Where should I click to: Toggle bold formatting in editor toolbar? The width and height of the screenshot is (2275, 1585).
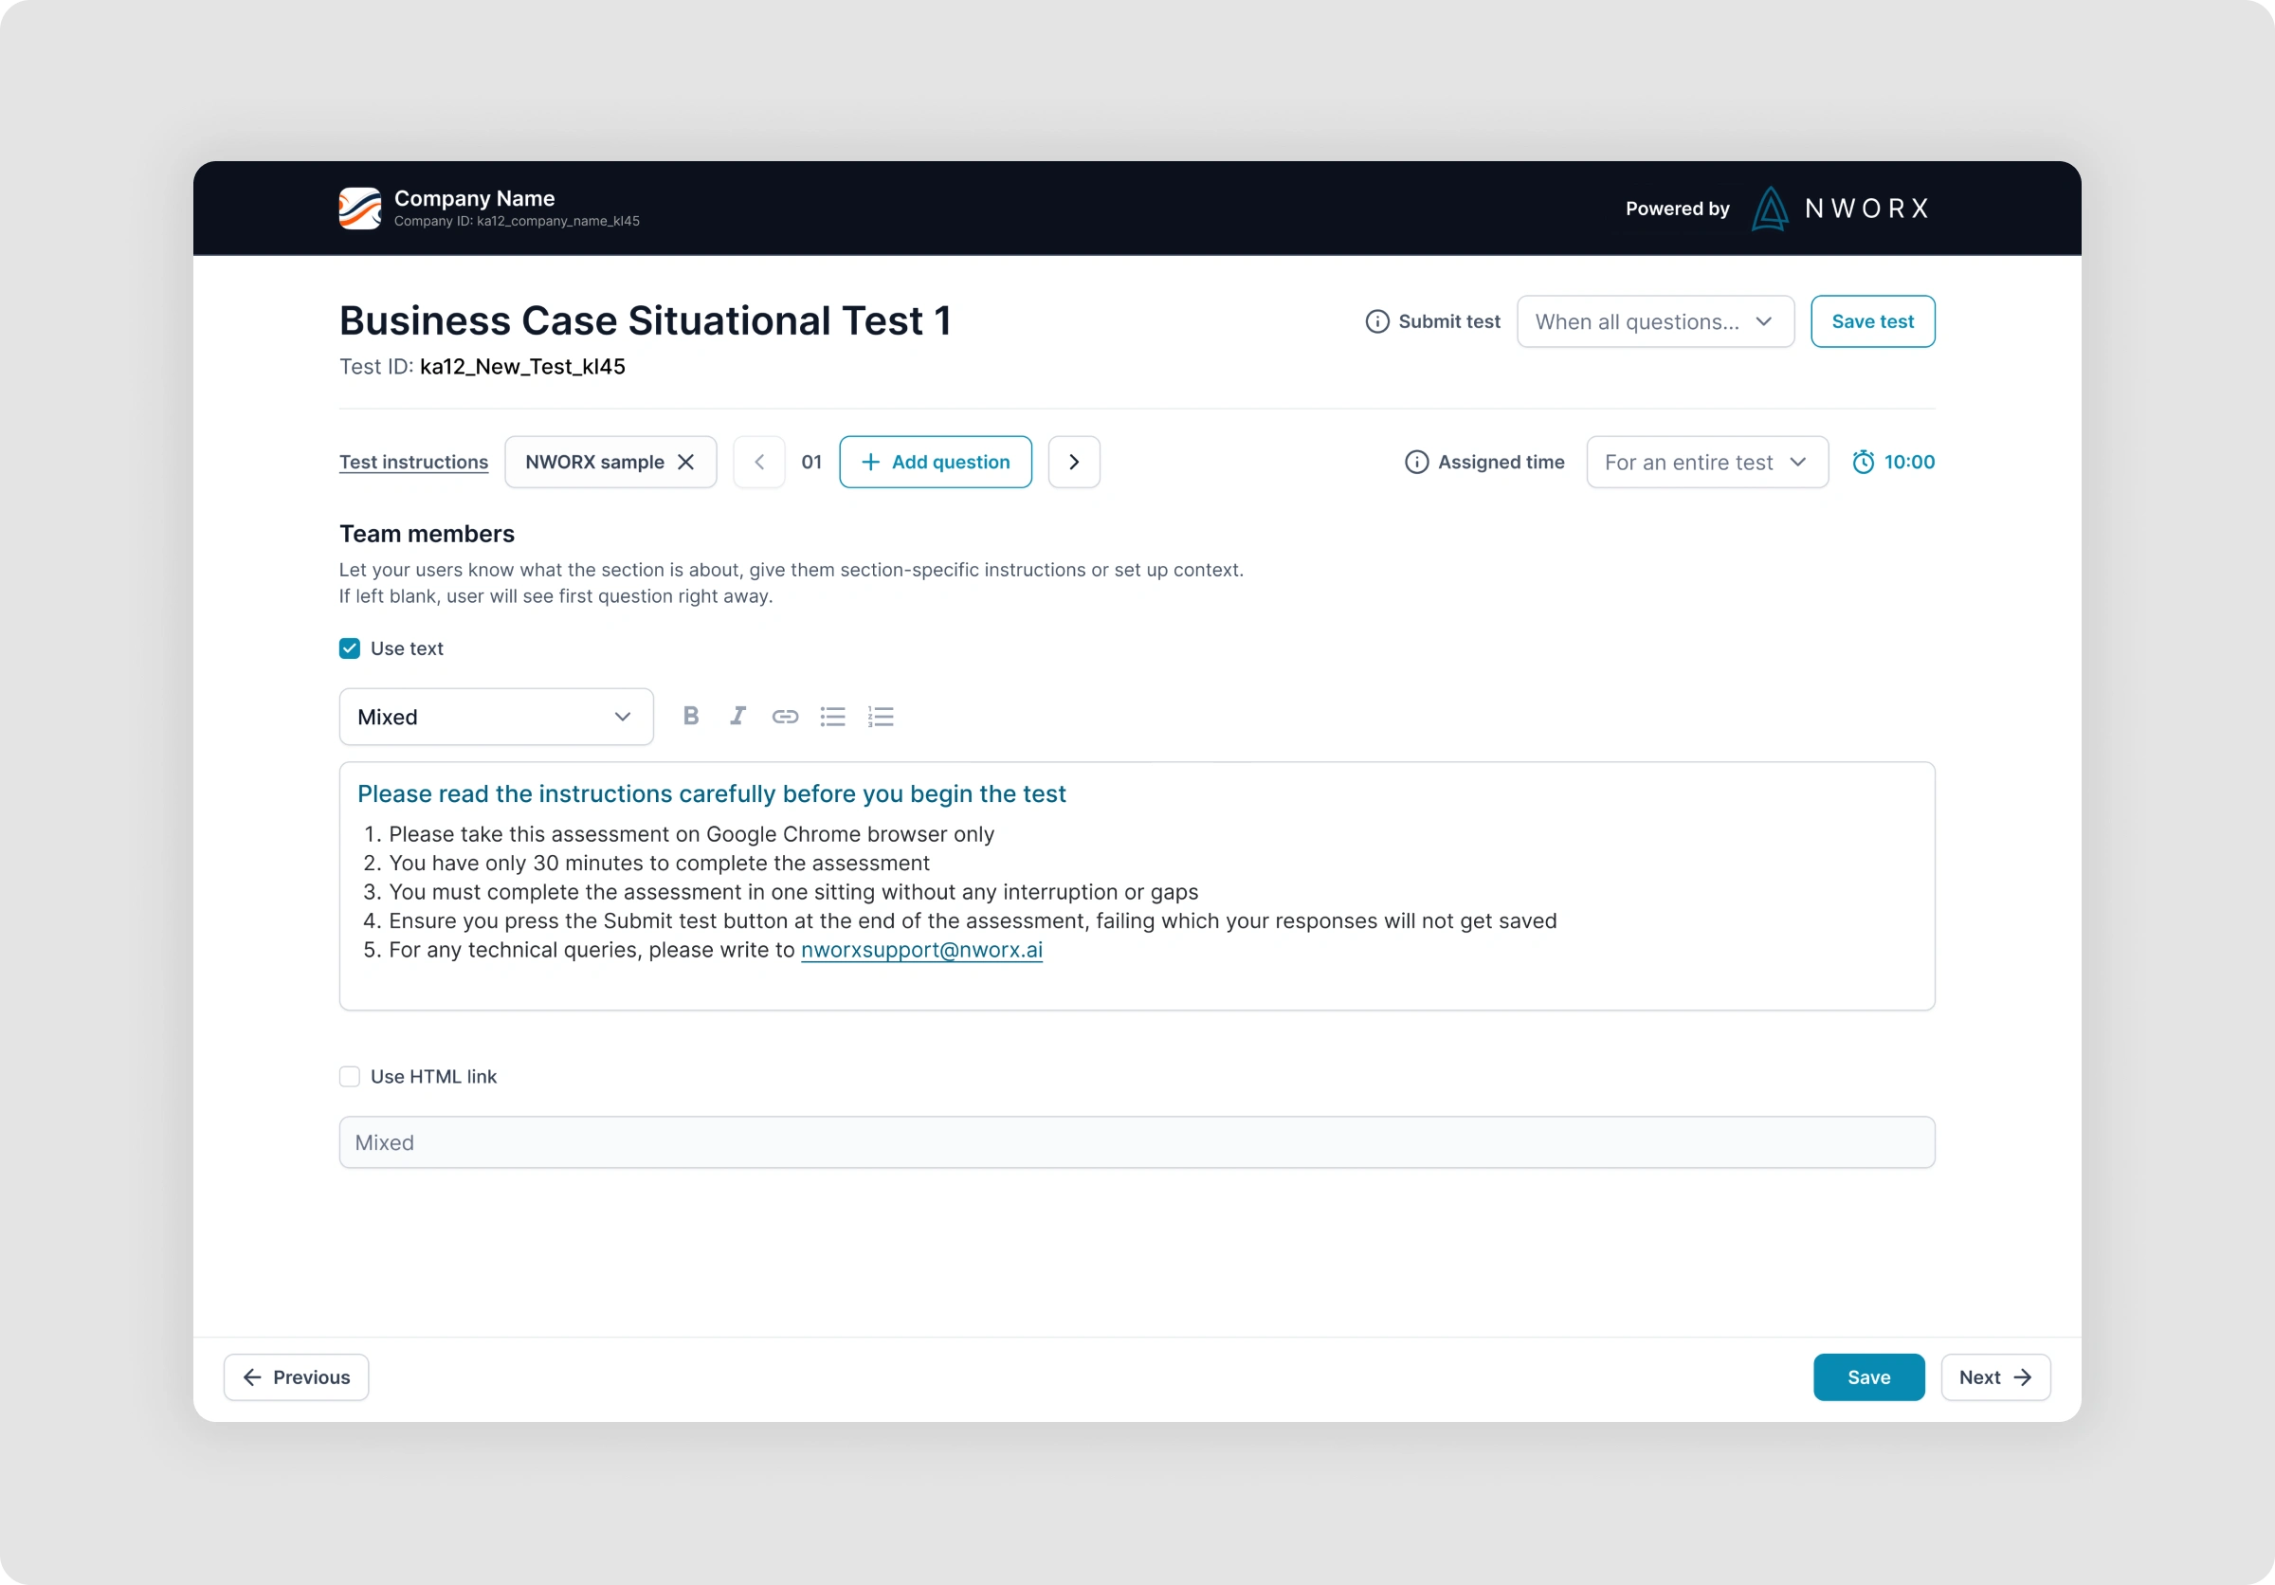691,717
